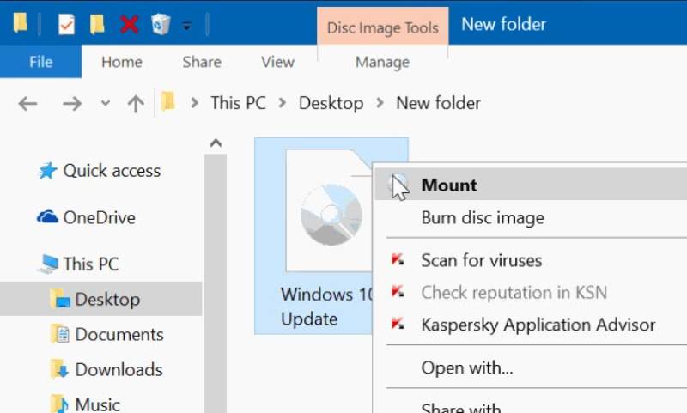Click the New folder icon in title bar
Image resolution: width=687 pixels, height=413 pixels.
click(97, 24)
